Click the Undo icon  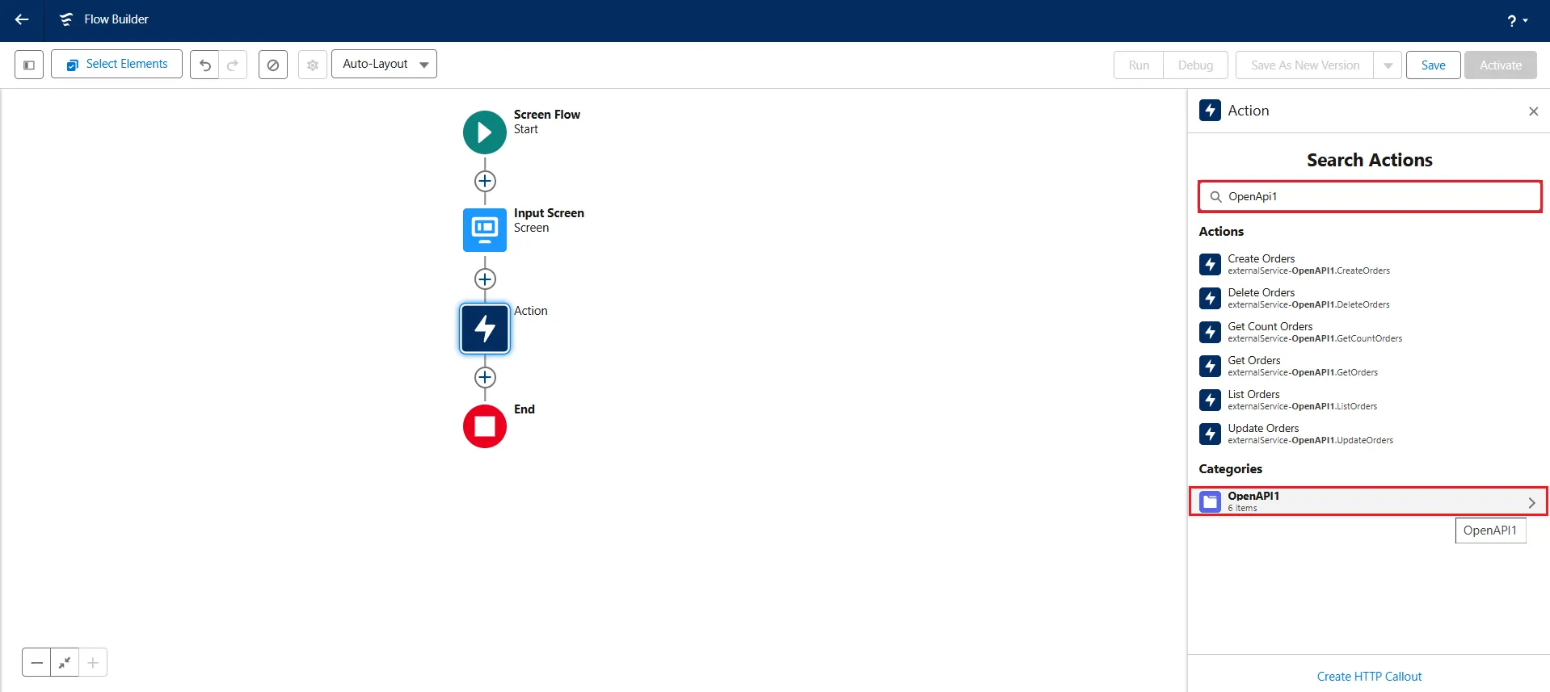pyautogui.click(x=205, y=65)
